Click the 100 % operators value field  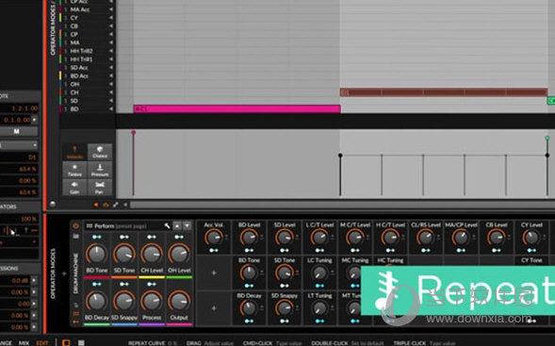pyautogui.click(x=19, y=219)
